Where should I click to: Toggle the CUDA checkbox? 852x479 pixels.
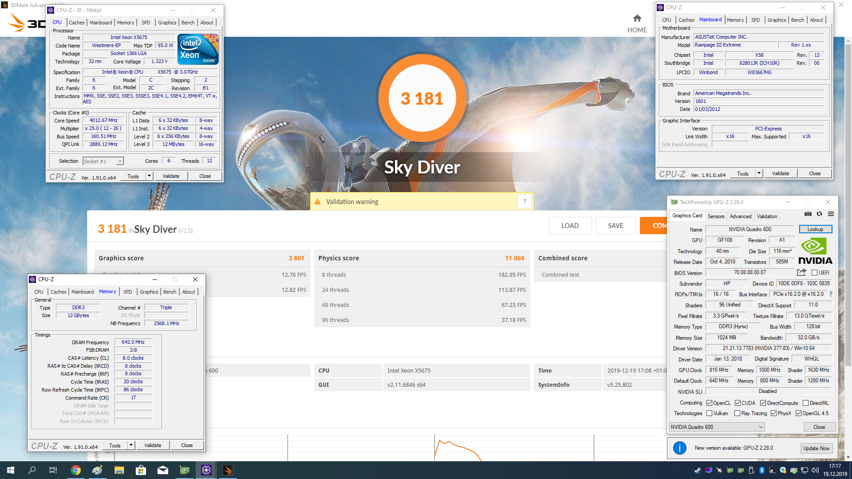(738, 403)
